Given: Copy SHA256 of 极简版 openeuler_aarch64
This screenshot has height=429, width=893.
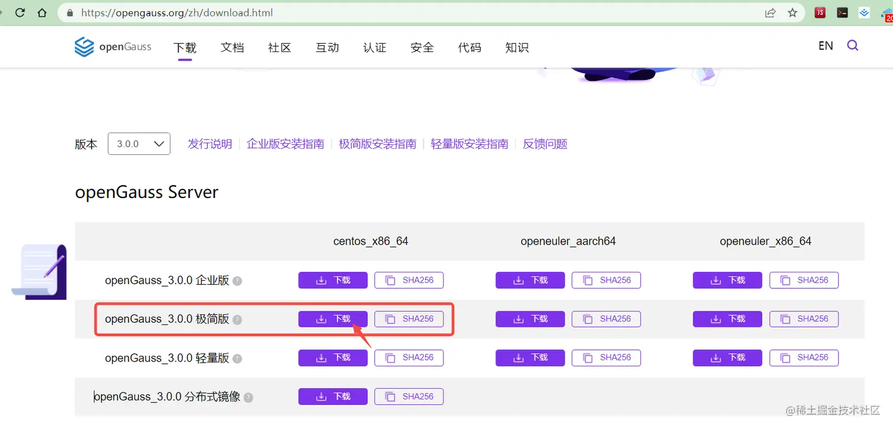Looking at the screenshot, I should click(606, 319).
